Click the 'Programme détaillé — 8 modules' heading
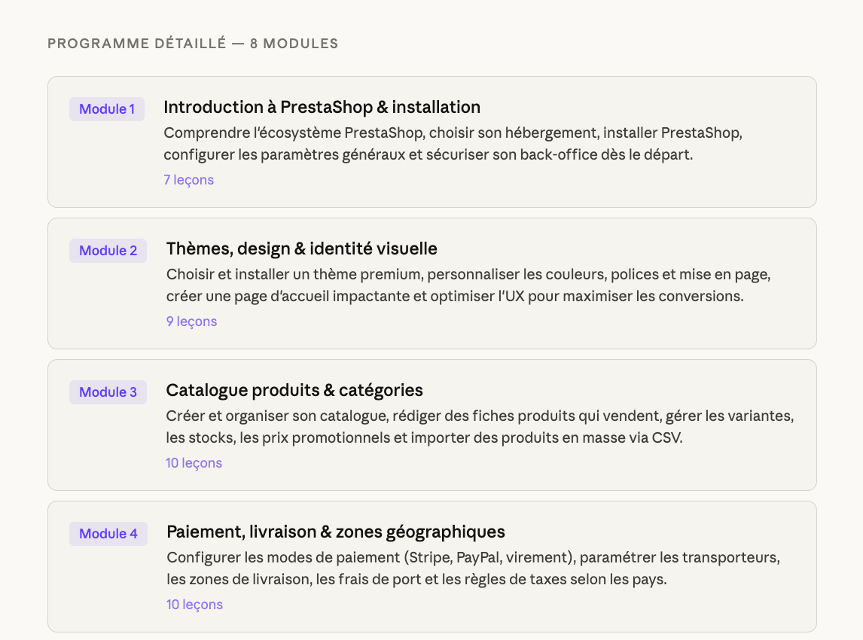Viewport: 863px width, 640px height. [193, 44]
